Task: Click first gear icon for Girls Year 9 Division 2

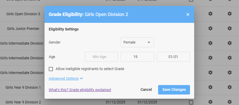Action: tap(210, 102)
